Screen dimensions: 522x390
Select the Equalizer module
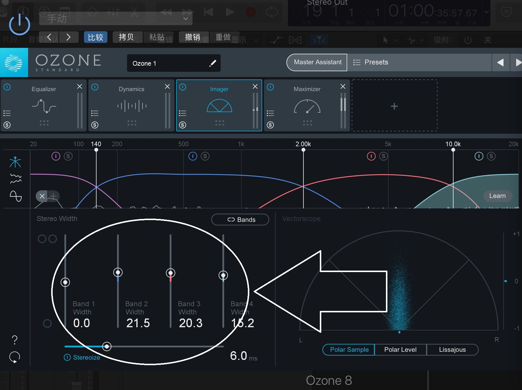[x=44, y=105]
